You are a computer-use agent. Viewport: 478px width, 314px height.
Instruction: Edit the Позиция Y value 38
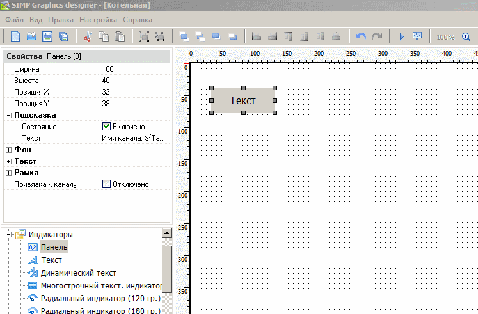134,104
